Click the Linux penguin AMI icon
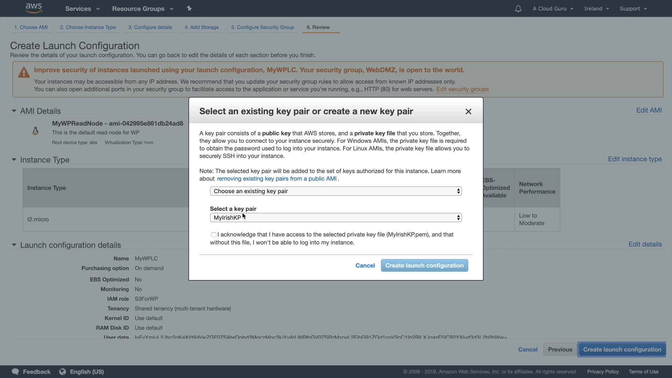Viewport: 672px width, 378px height. [35, 131]
